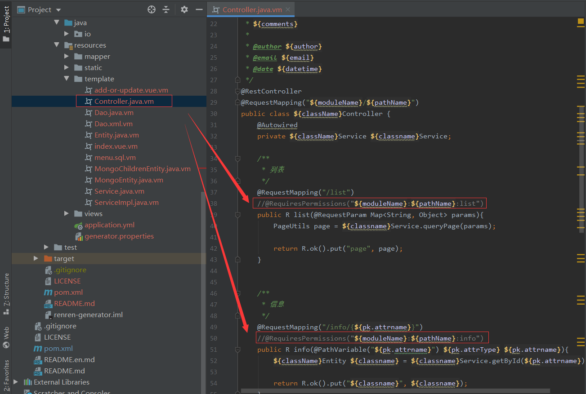Open the Favorites tool window
This screenshot has height=394, width=586.
(6, 376)
